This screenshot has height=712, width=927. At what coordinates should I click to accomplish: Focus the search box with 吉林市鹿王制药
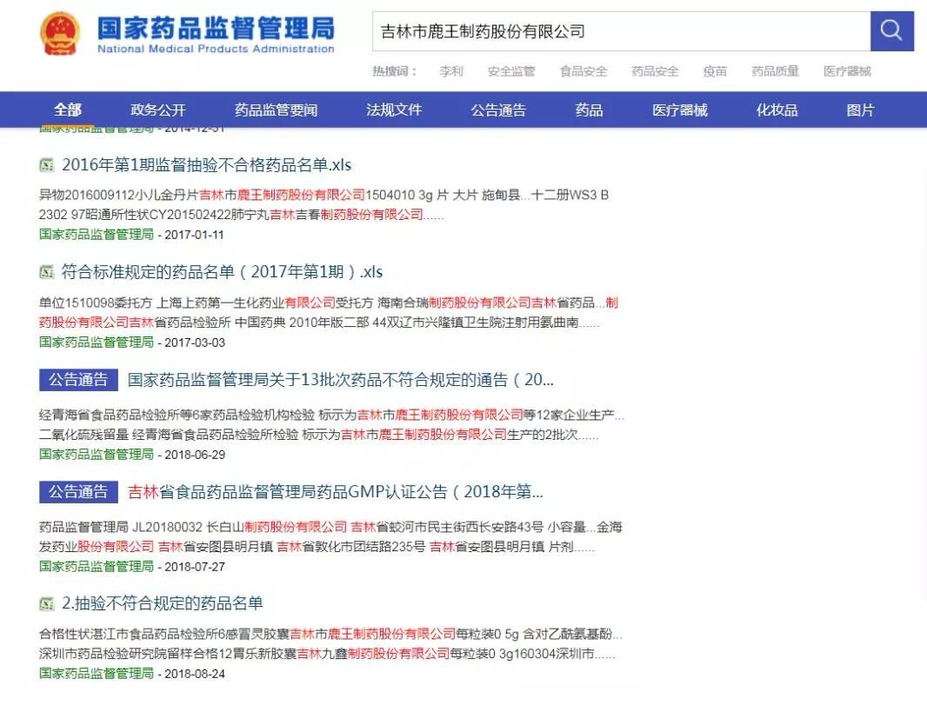pyautogui.click(x=622, y=30)
